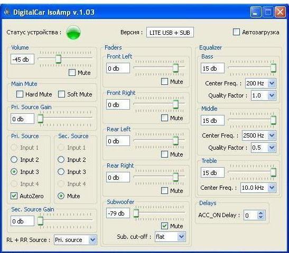The image size is (289, 253).
Task: Click the DigitalCar IsoAmp title bar icon
Action: click(7, 12)
